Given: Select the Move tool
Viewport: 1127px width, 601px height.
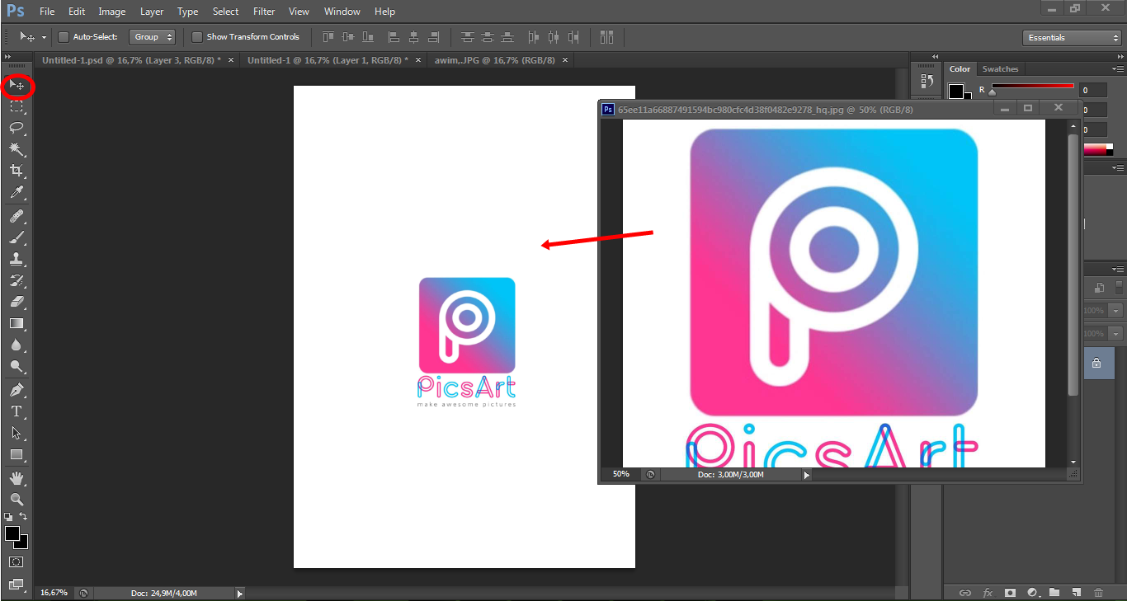Looking at the screenshot, I should tap(17, 86).
